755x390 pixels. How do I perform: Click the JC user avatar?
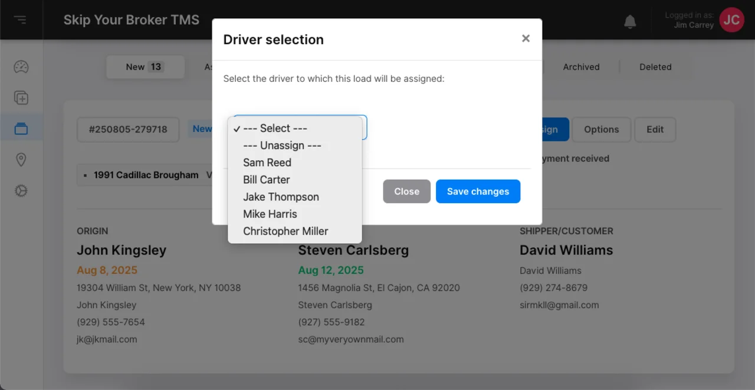pos(731,20)
